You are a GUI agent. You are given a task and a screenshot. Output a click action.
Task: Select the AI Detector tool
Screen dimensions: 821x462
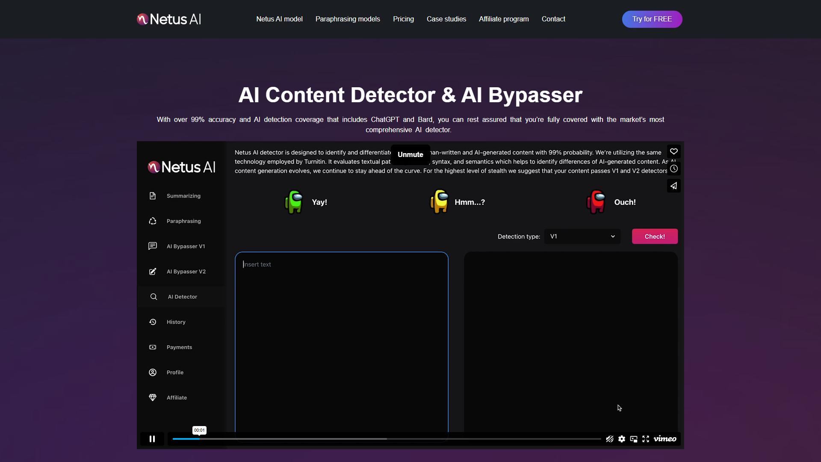(x=182, y=296)
